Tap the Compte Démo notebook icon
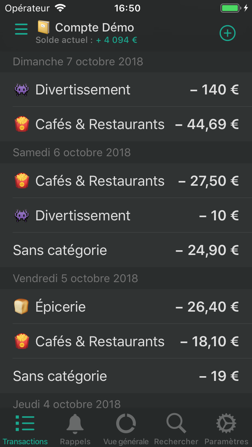252x447 pixels. [44, 27]
